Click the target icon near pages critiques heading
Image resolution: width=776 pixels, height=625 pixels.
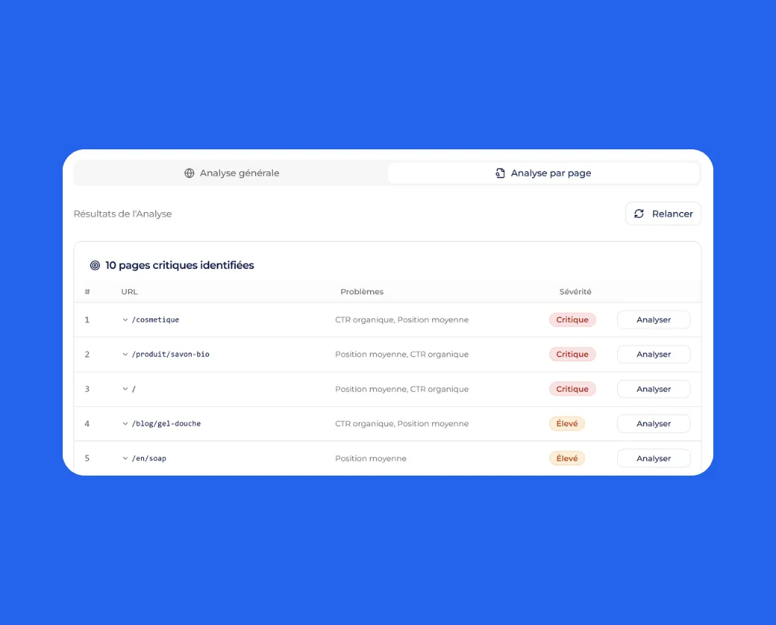(x=95, y=265)
